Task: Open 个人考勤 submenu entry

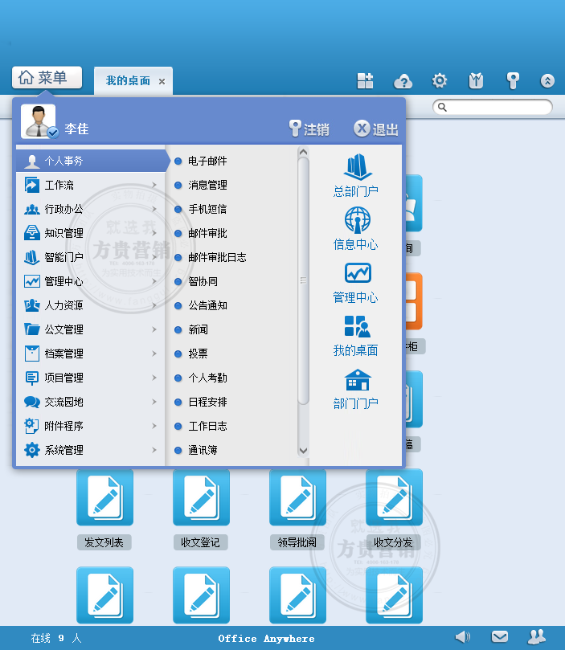Action: [207, 378]
